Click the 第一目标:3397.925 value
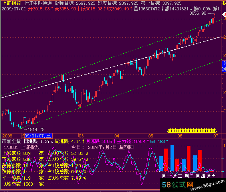This screenshot has height=192, width=226. point(161,3)
